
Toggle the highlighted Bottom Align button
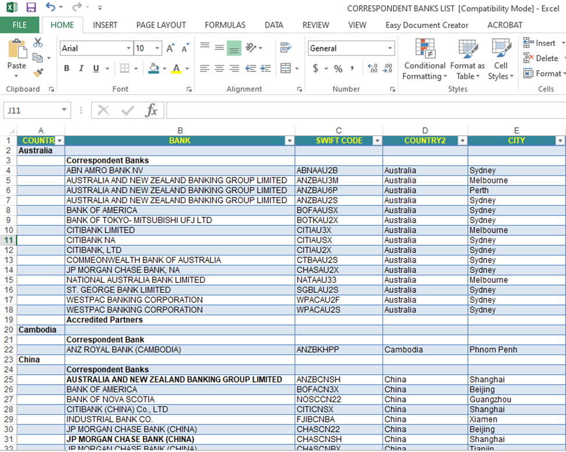pyautogui.click(x=234, y=48)
